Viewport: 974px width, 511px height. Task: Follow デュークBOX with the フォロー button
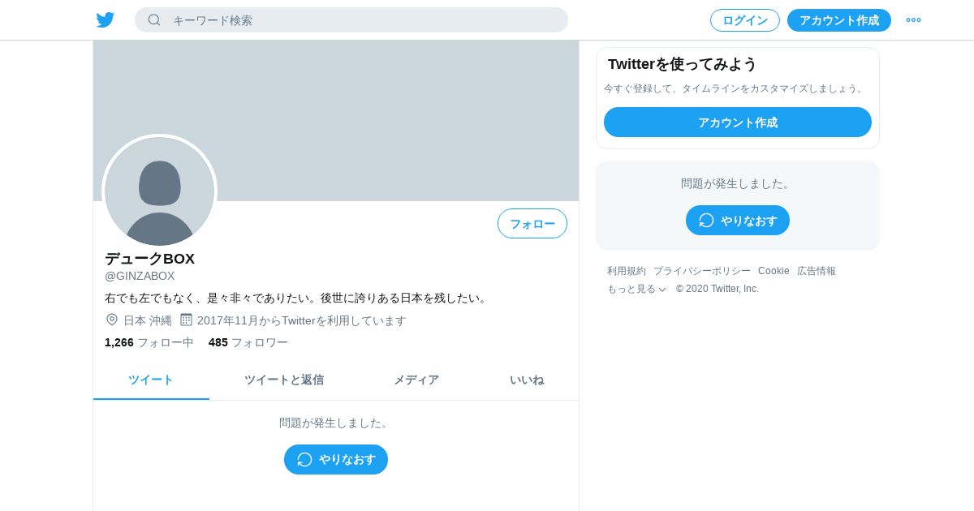coord(532,224)
